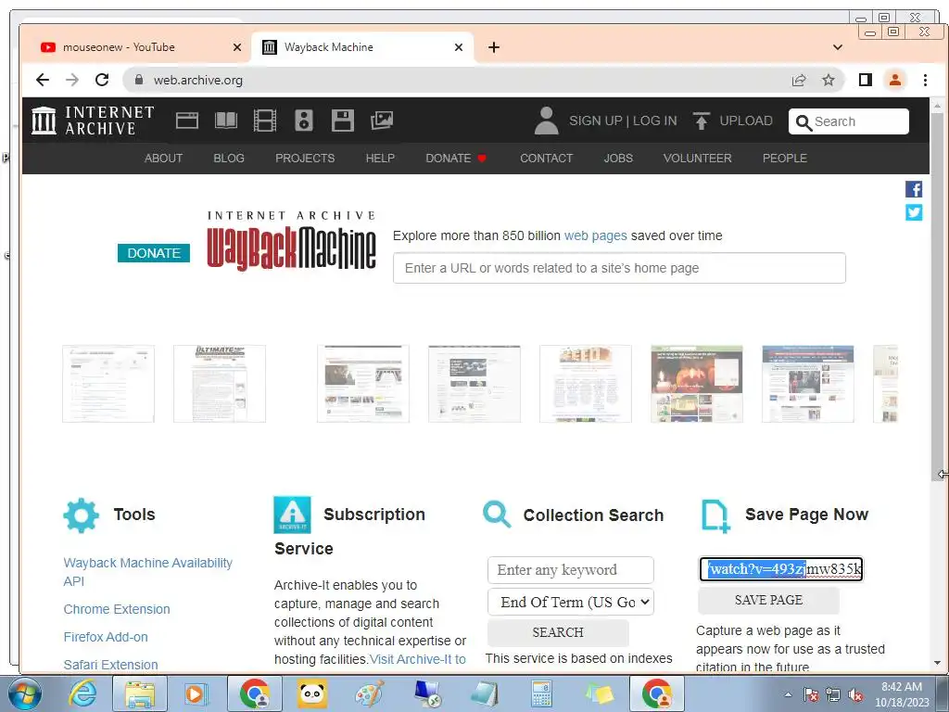This screenshot has height=712, width=949.
Task: Close the Wayback Machine tab
Action: coord(459,47)
